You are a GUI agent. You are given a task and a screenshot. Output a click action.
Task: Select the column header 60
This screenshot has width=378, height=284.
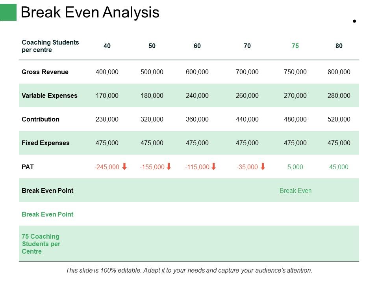pyautogui.click(x=197, y=46)
